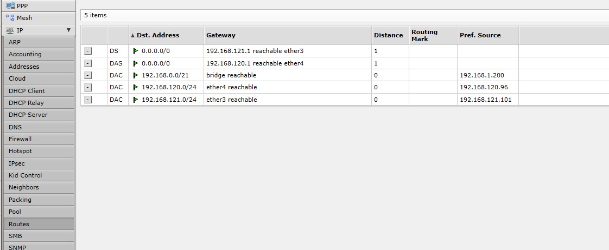Sort routes by the Gateway column header
Screen dimensions: 609x250
[x=221, y=35]
